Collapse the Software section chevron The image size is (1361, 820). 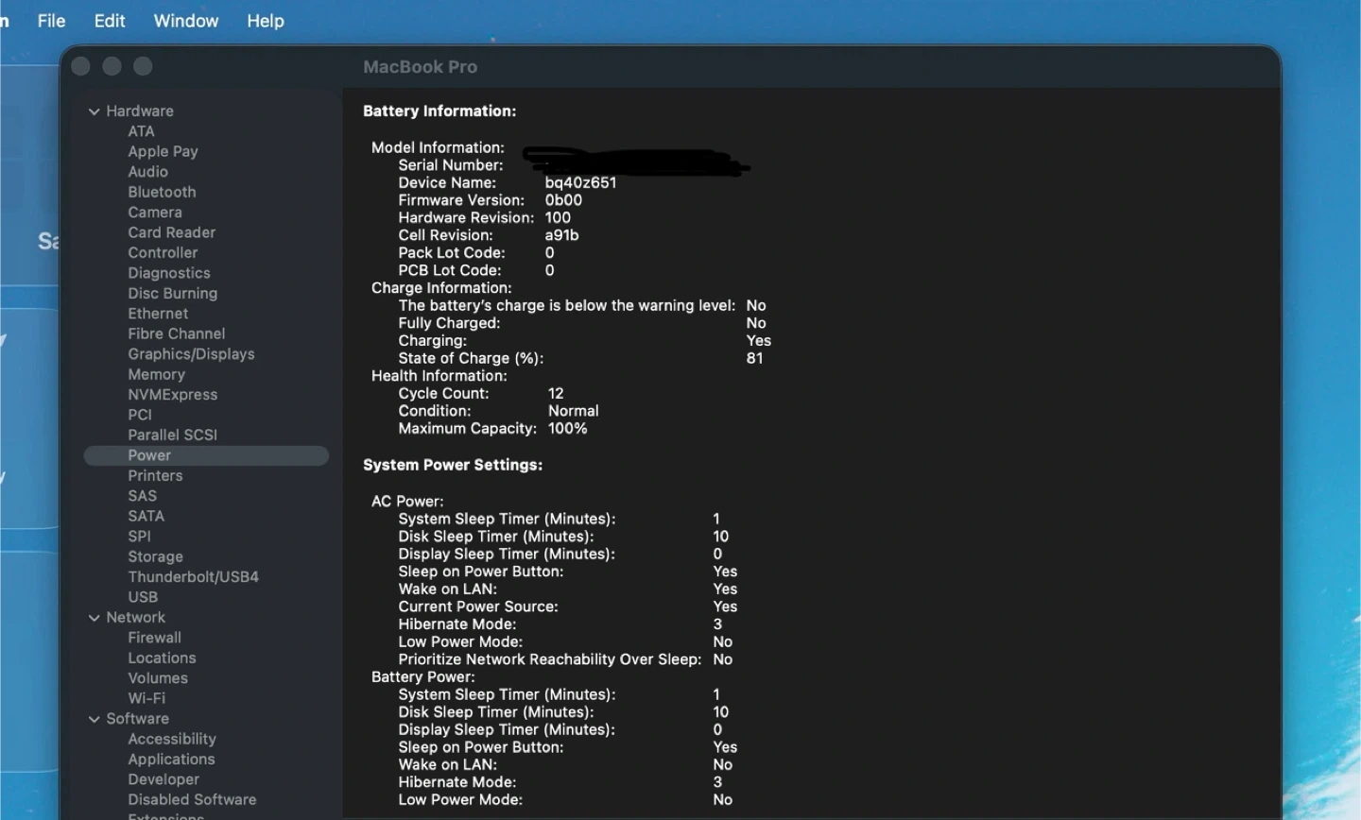pyautogui.click(x=95, y=719)
